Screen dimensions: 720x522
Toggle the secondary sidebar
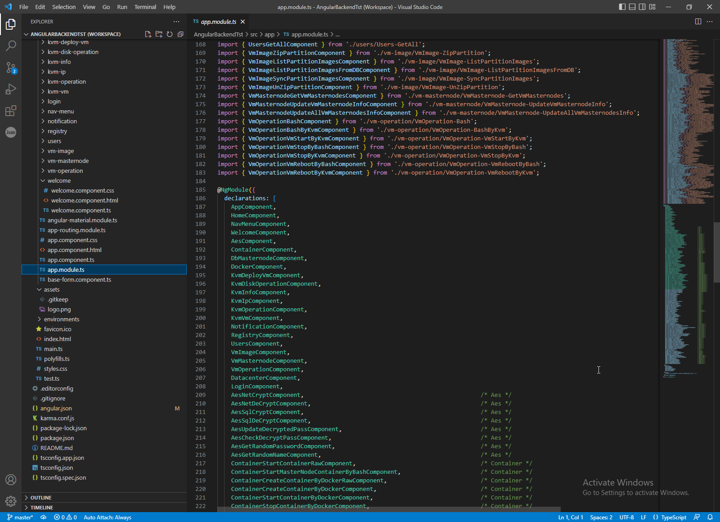pyautogui.click(x=642, y=7)
